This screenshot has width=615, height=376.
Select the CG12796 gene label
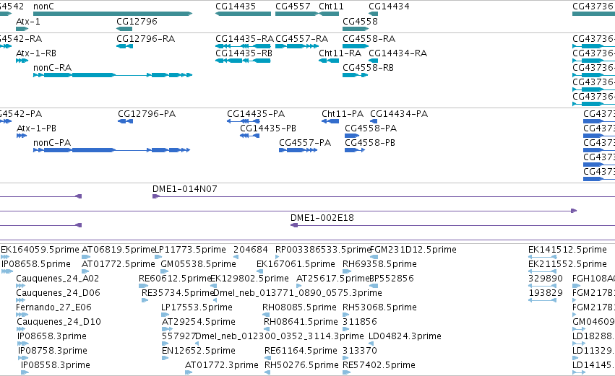coord(137,21)
